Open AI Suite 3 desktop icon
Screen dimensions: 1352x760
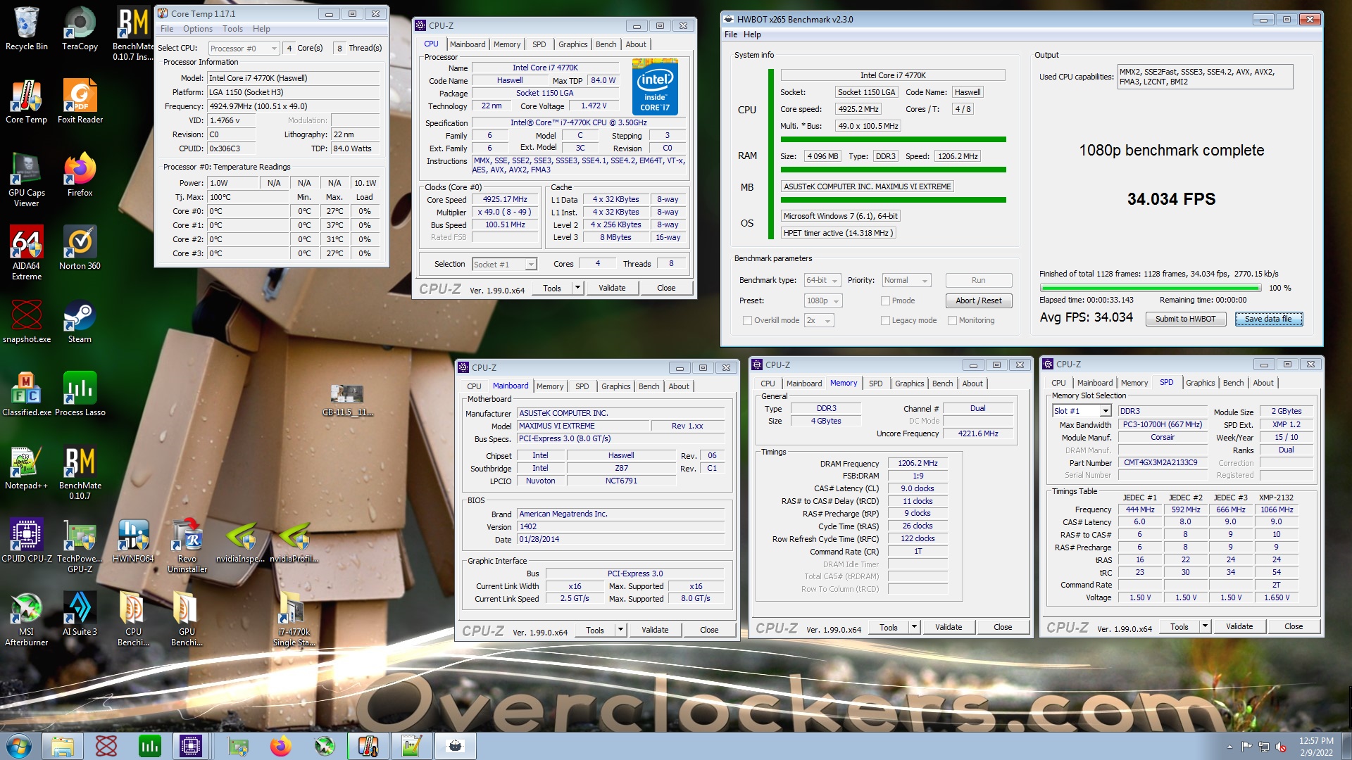click(x=80, y=614)
